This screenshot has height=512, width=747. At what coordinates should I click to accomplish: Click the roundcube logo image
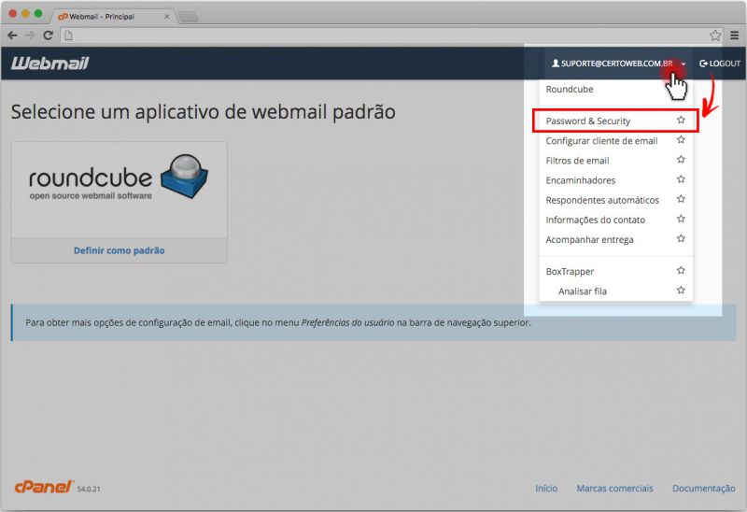click(119, 178)
